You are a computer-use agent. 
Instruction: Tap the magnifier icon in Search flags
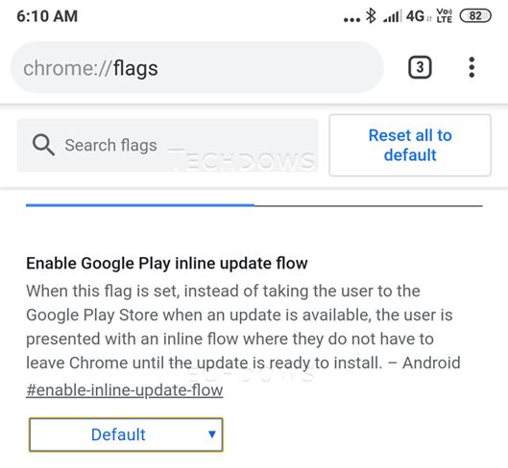43,145
